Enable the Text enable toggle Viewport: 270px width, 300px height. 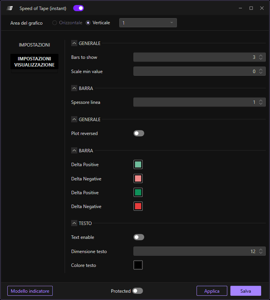pyautogui.click(x=139, y=237)
